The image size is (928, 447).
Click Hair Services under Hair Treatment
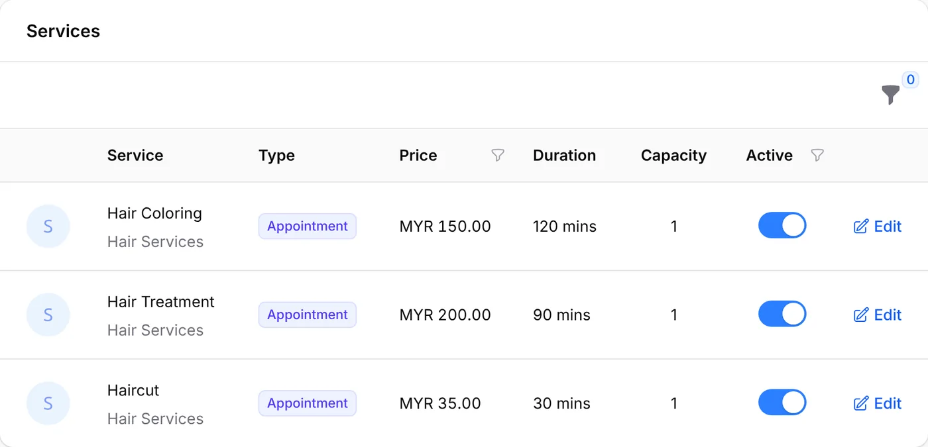pos(155,330)
